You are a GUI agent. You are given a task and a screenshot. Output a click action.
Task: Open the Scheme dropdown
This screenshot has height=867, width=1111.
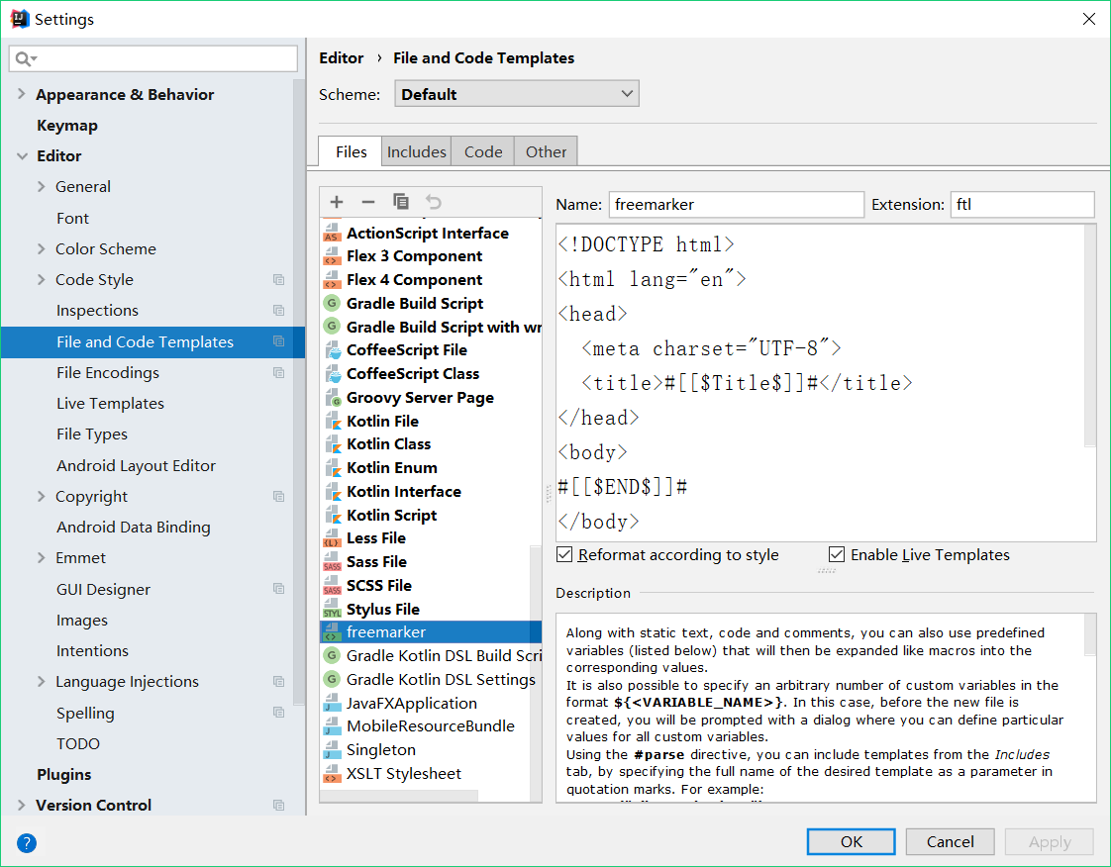coord(517,93)
